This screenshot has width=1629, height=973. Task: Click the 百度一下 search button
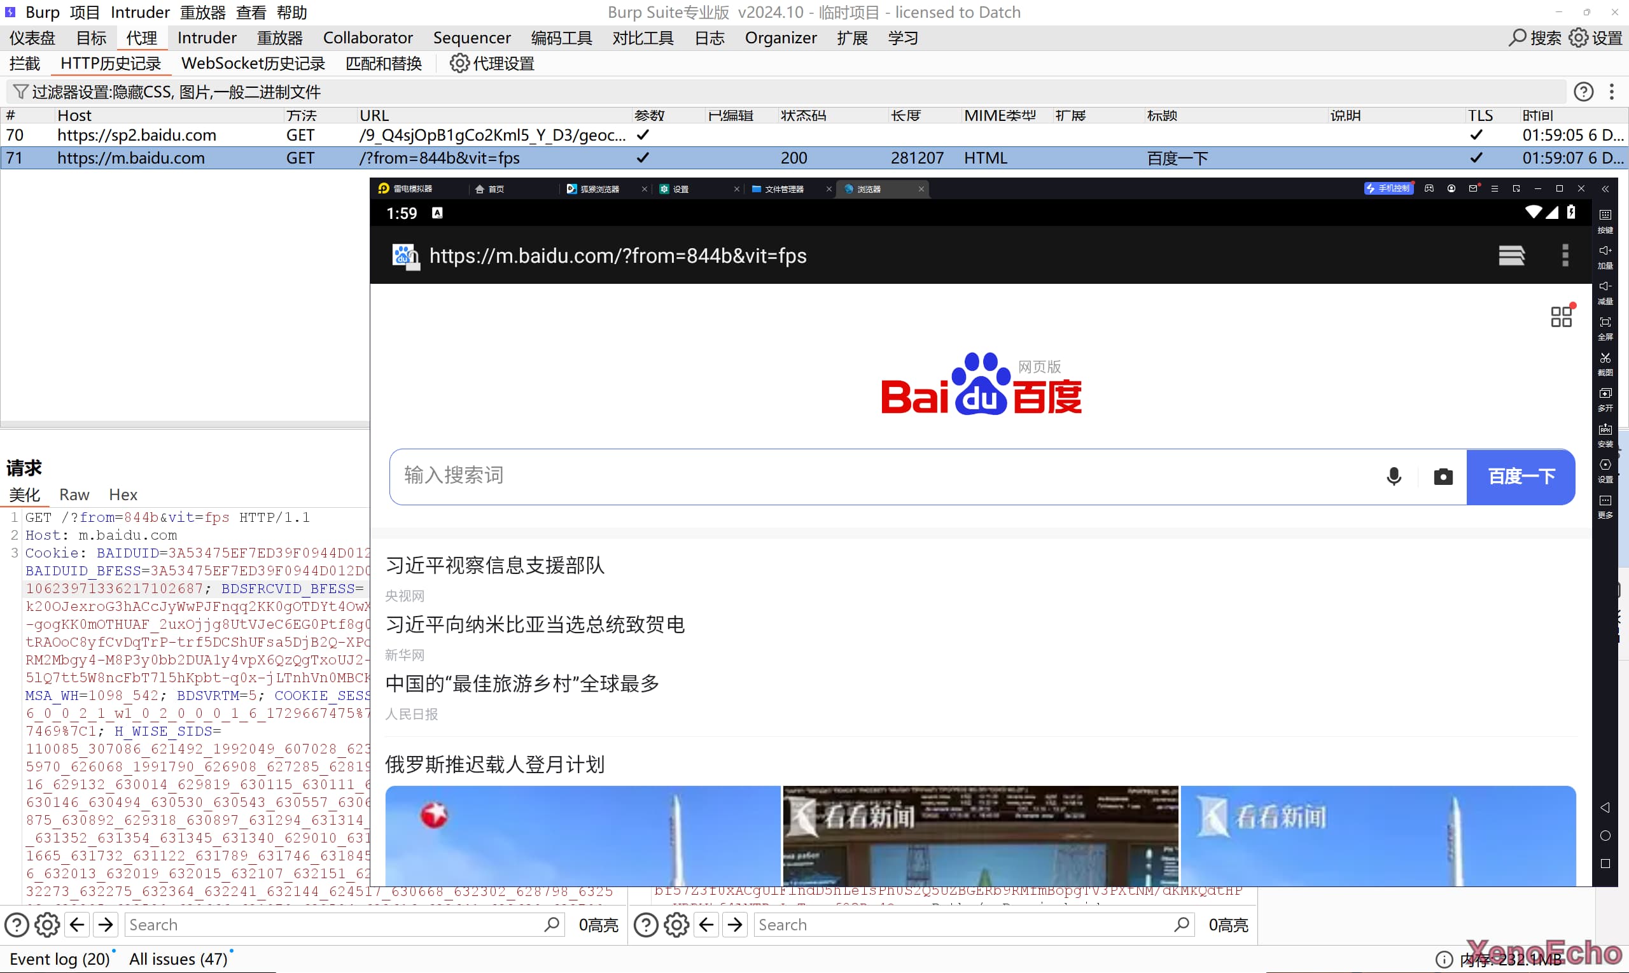(x=1520, y=477)
